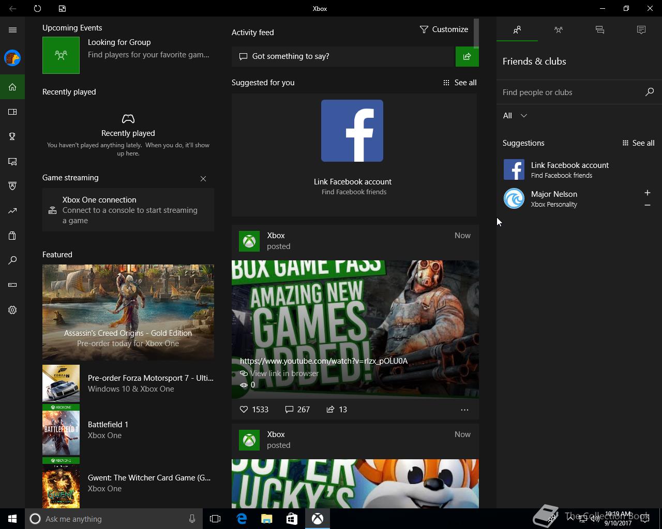Viewport: 662px width, 529px height.
Task: Open Xbox avatar on first post
Action: 249,241
